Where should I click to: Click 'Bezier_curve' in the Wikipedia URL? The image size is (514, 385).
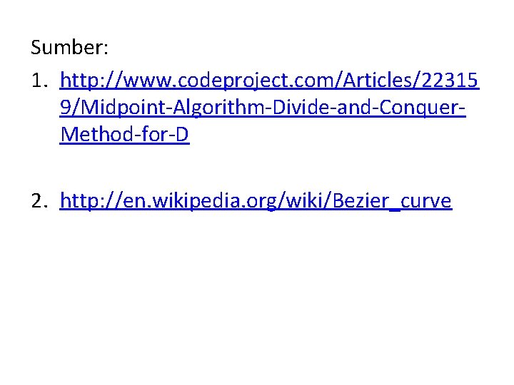[392, 200]
